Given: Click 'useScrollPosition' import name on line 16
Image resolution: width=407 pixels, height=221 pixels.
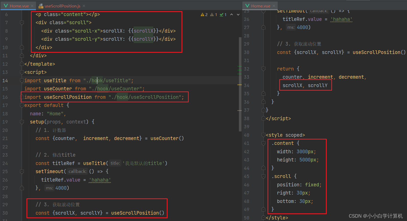Looking at the screenshot, I should (x=68, y=97).
